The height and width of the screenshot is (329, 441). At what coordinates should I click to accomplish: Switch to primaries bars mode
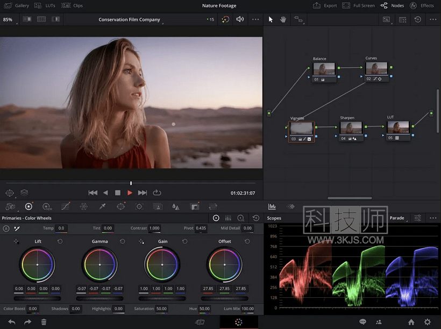pyautogui.click(x=228, y=218)
